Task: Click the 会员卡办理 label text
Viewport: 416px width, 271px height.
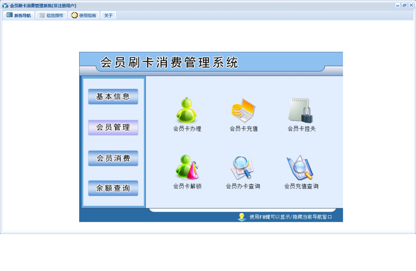Action: click(x=187, y=129)
